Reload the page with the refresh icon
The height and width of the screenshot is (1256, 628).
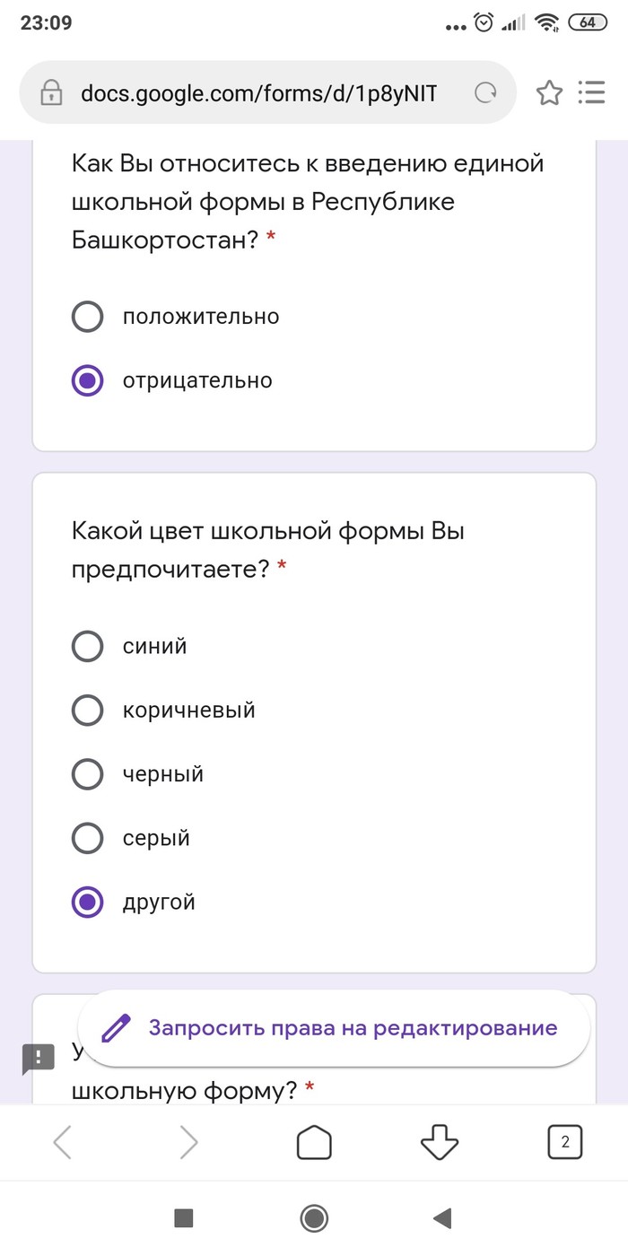pyautogui.click(x=485, y=92)
